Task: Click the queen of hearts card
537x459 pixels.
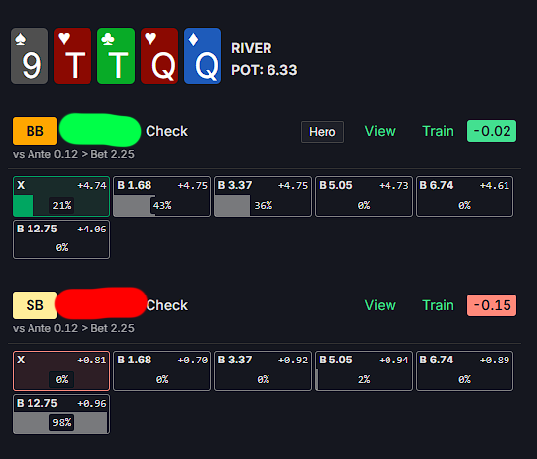Action: pos(159,55)
